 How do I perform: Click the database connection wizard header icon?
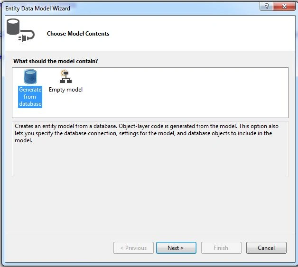tap(20, 30)
